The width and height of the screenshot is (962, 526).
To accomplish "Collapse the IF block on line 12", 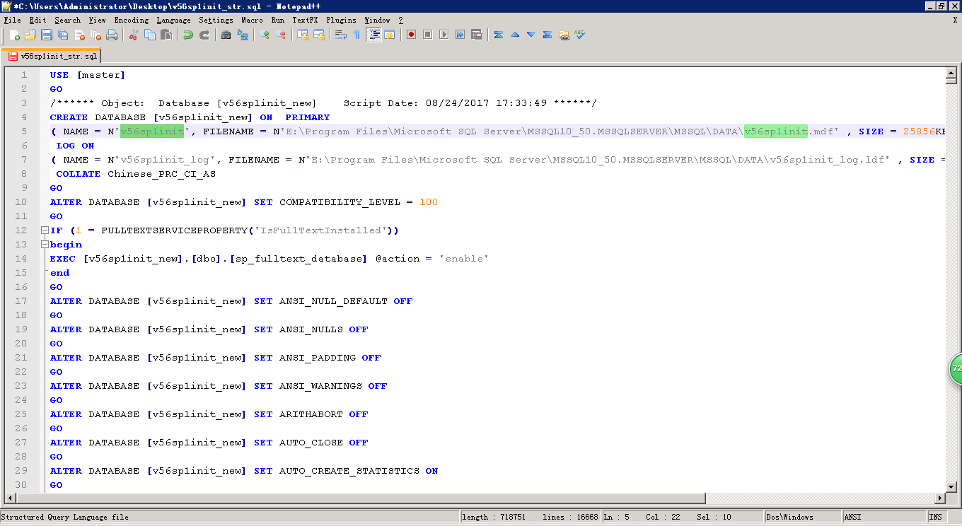I will click(45, 230).
